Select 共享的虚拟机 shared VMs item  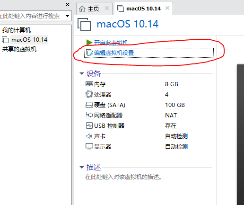pos(19,49)
